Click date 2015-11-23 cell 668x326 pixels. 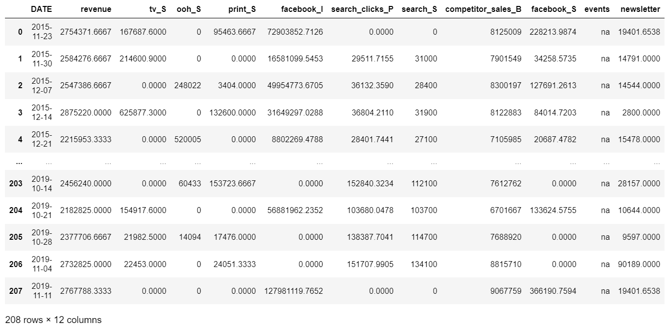(42, 32)
